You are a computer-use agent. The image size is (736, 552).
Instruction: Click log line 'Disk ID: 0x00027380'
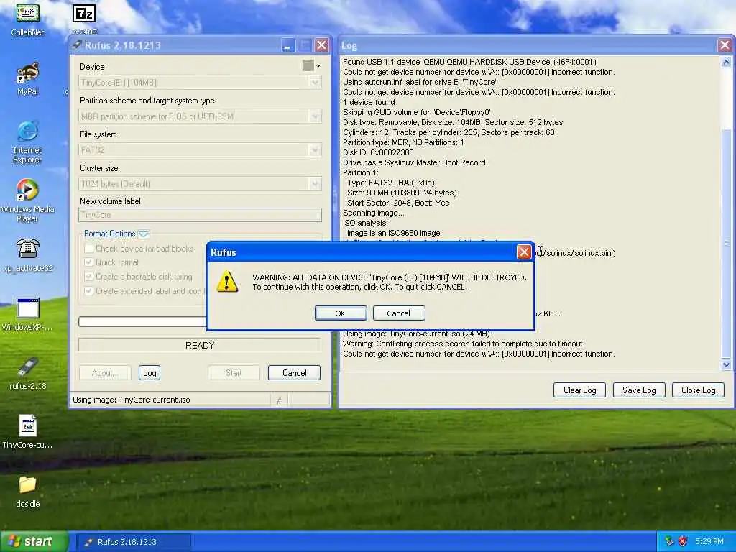click(x=378, y=152)
